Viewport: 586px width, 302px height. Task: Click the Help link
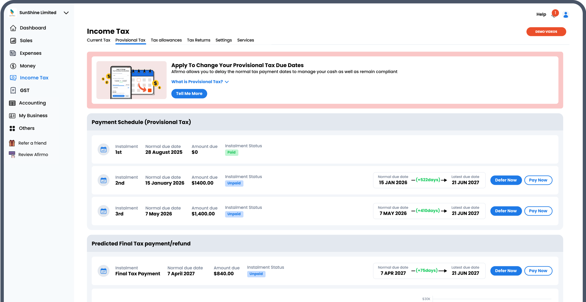pyautogui.click(x=541, y=14)
